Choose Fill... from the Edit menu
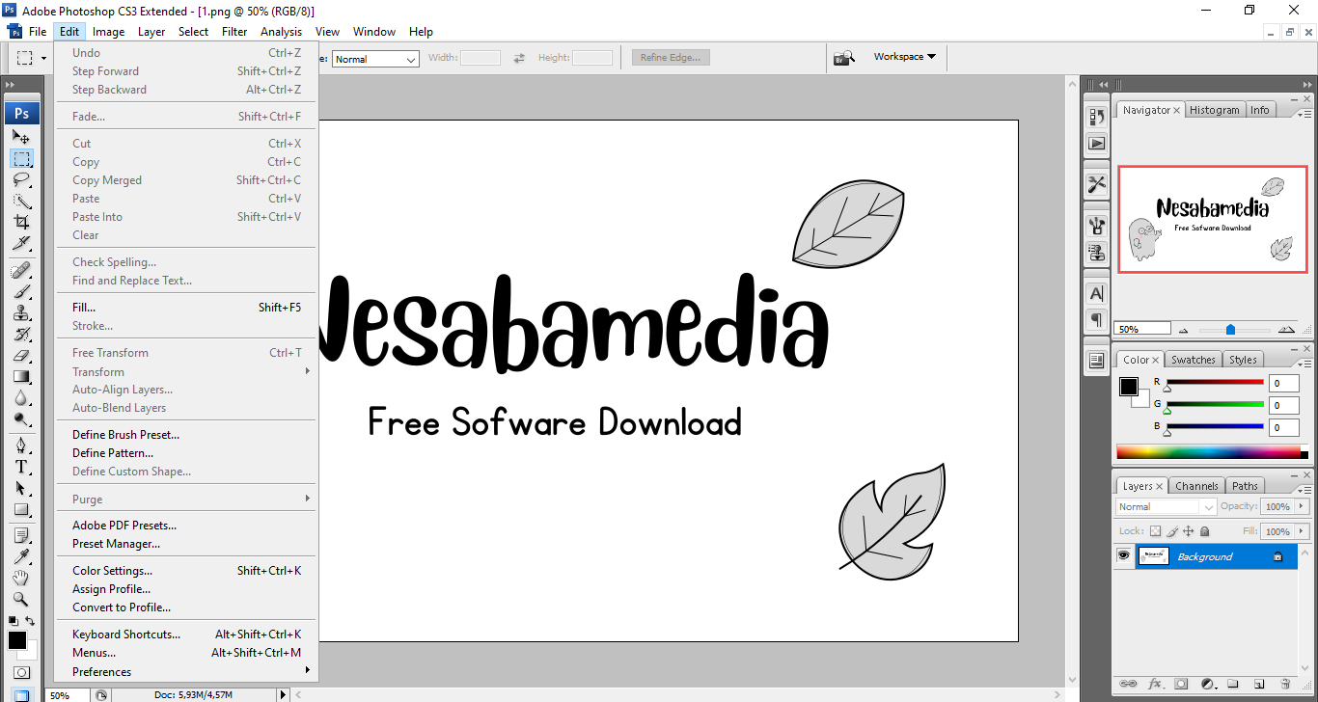This screenshot has width=1318, height=702. (84, 308)
